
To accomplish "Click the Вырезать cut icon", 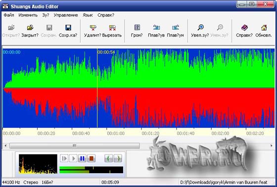I will tap(112, 28).
